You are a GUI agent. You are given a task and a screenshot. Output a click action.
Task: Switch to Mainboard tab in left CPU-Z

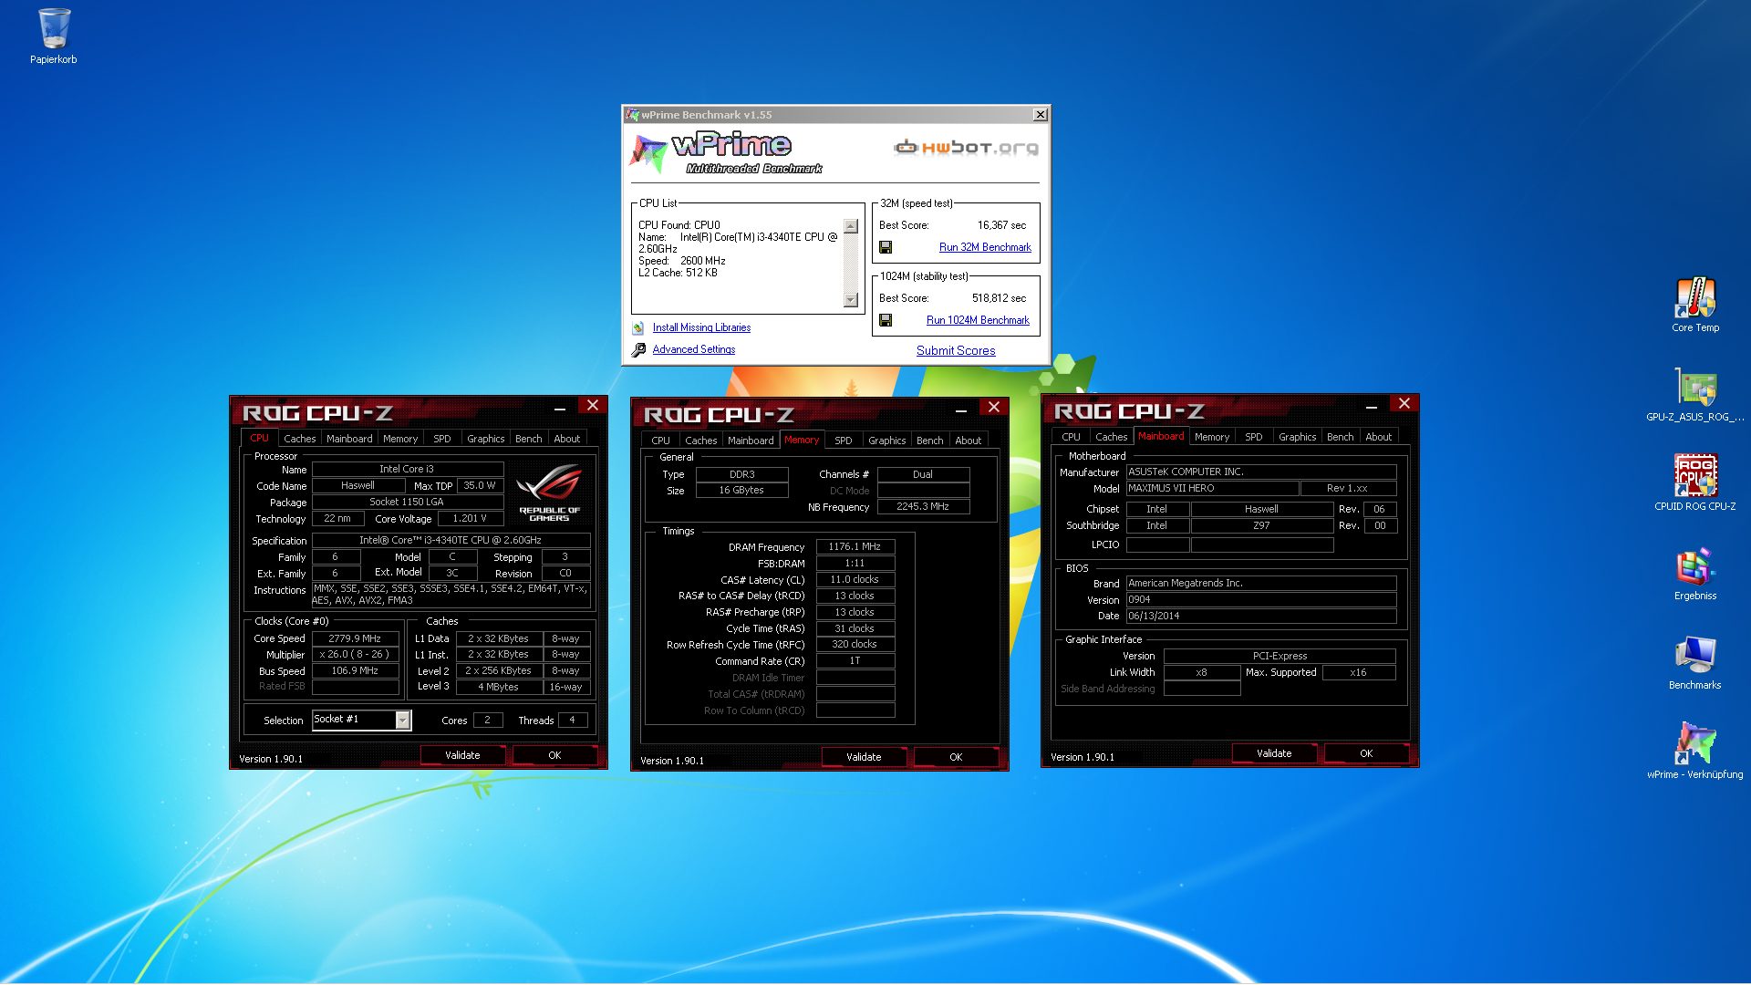tap(349, 439)
